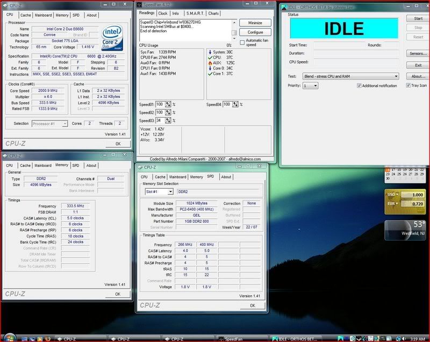Click the Configure button in SpeedFan
Screen dimensions: 430x342
coord(255,32)
